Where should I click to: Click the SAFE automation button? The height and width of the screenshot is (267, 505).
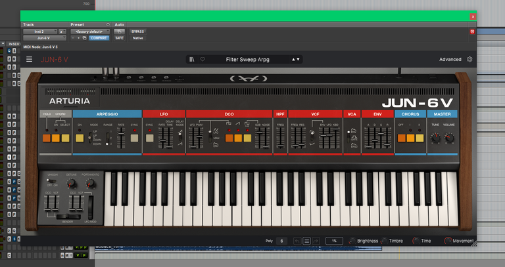pyautogui.click(x=119, y=38)
